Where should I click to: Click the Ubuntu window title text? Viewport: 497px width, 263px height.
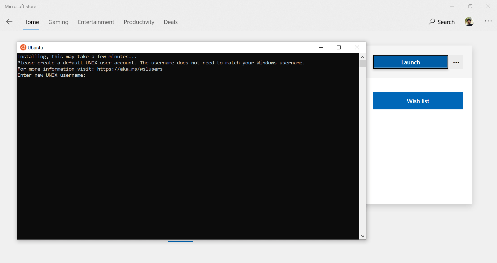35,48
